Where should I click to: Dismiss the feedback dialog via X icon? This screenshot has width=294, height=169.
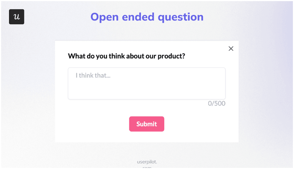coord(231,49)
